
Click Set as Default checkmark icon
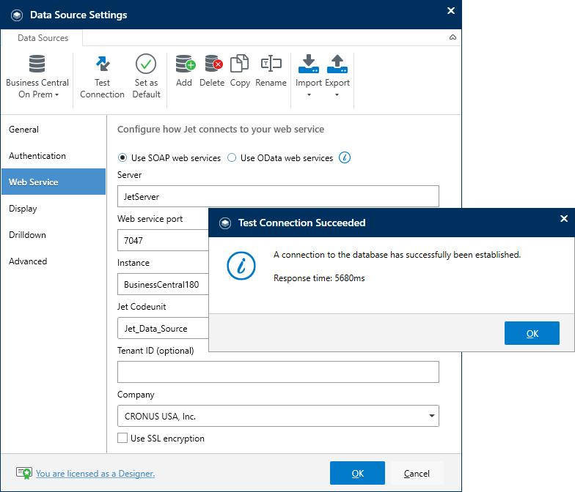pos(145,64)
